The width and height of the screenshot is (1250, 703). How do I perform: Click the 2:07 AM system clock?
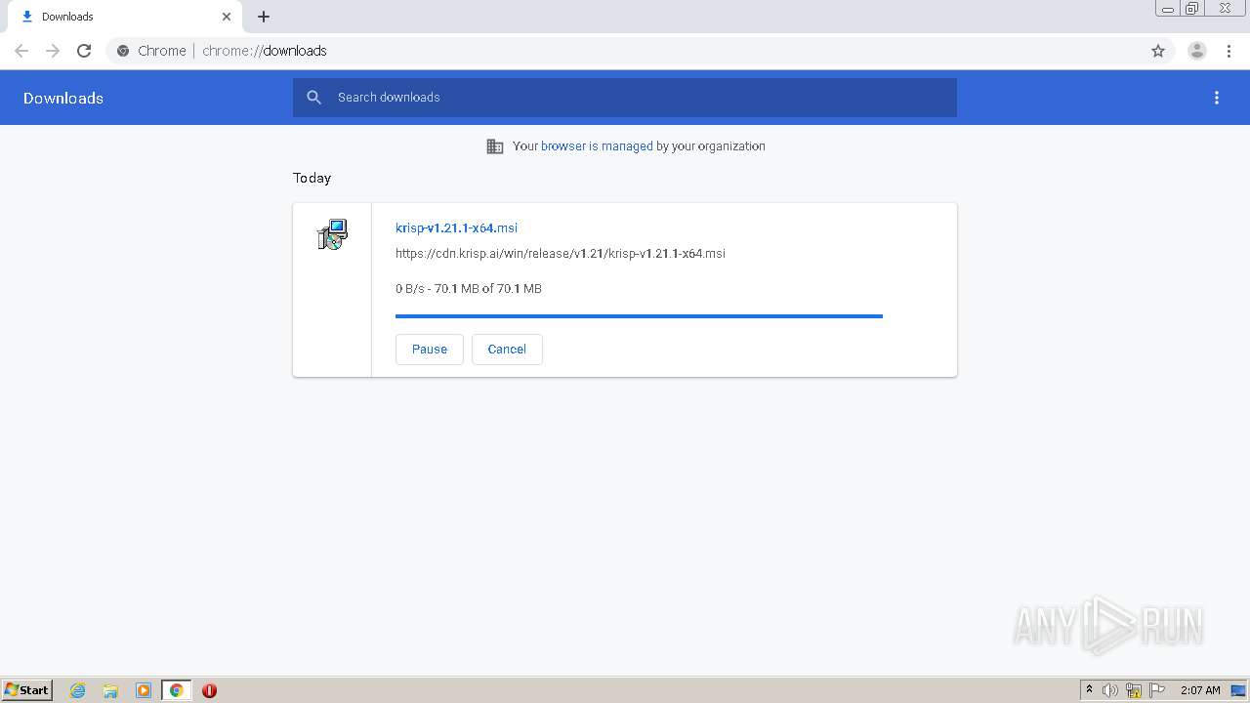tap(1200, 690)
